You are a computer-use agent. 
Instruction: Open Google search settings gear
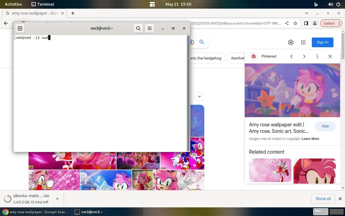coord(291,42)
